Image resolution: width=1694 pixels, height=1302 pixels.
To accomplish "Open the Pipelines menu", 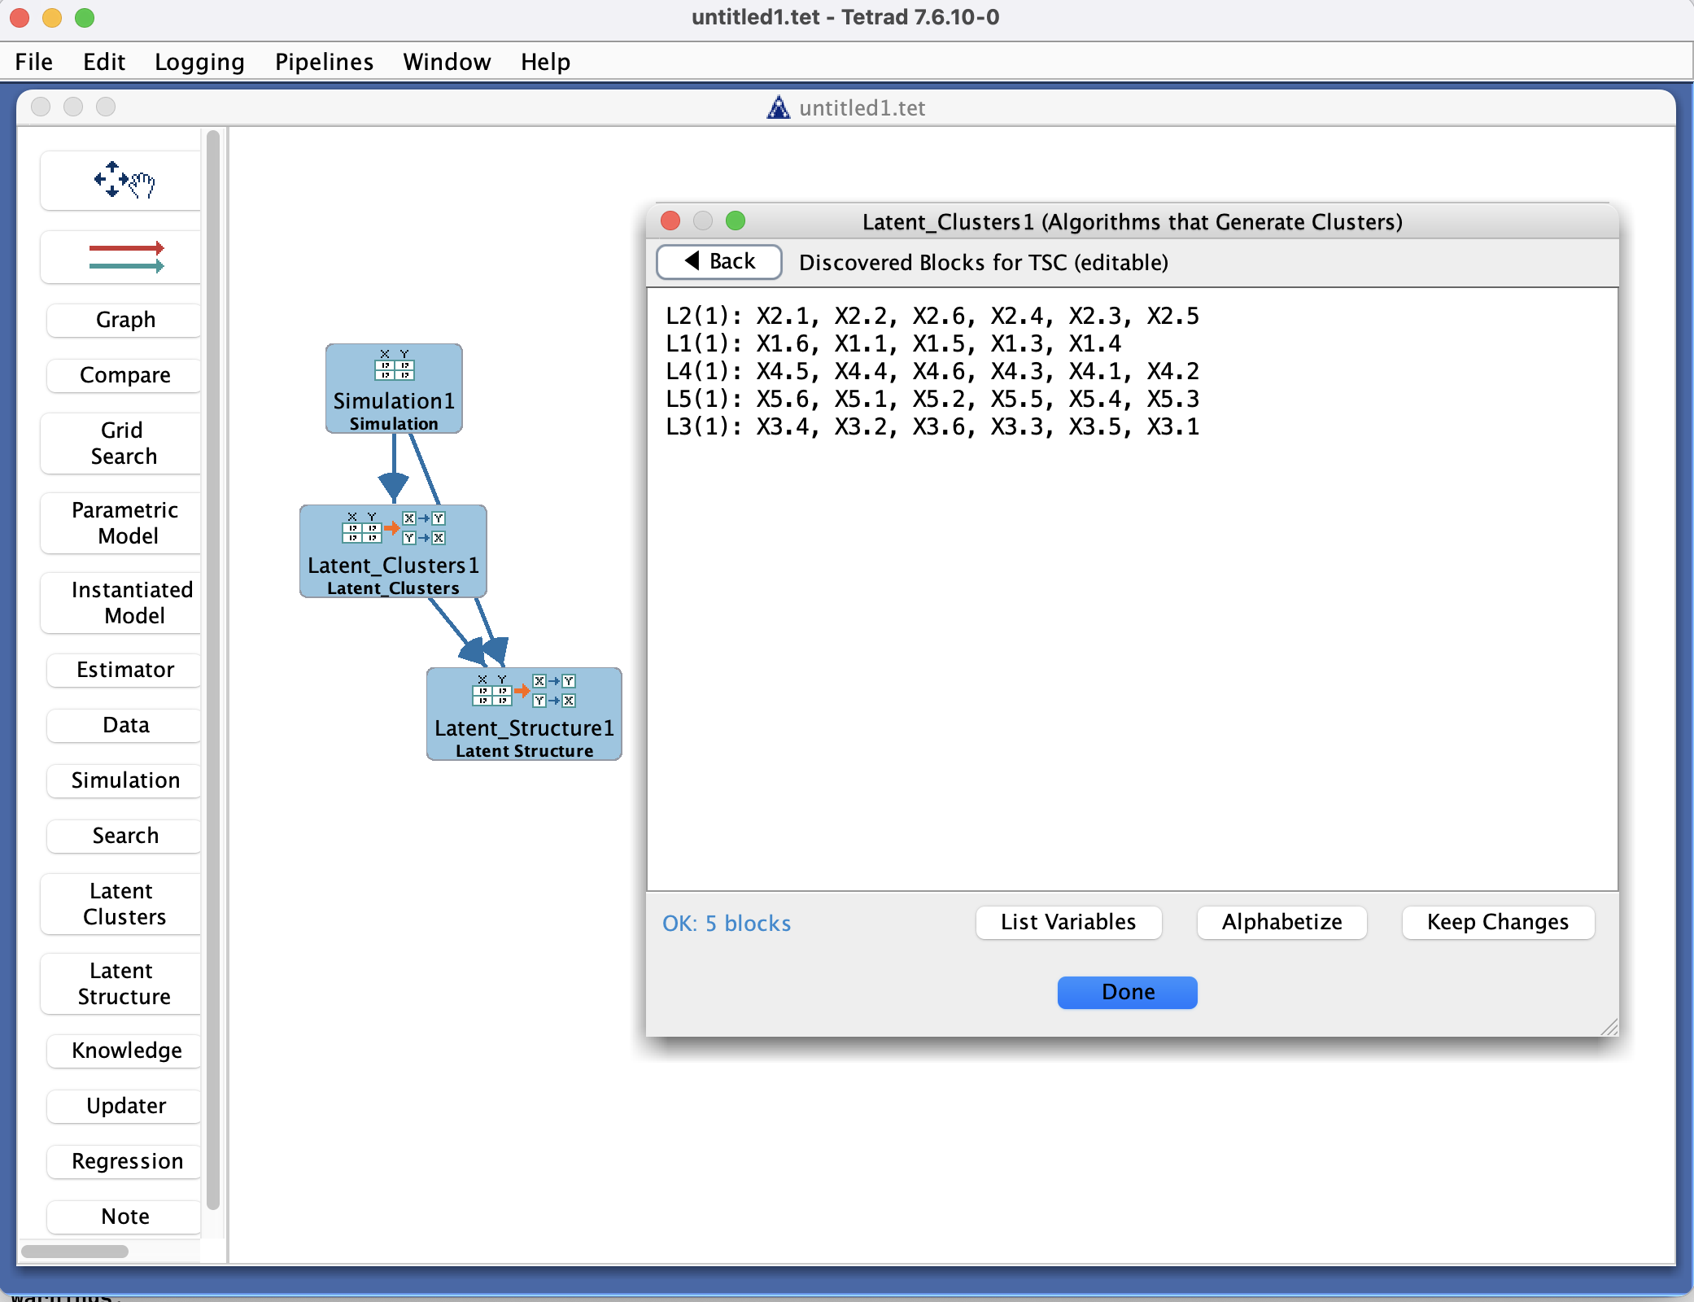I will click(324, 62).
